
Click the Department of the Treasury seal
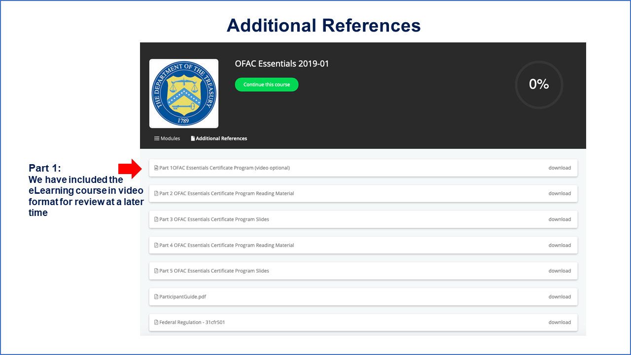coord(184,94)
